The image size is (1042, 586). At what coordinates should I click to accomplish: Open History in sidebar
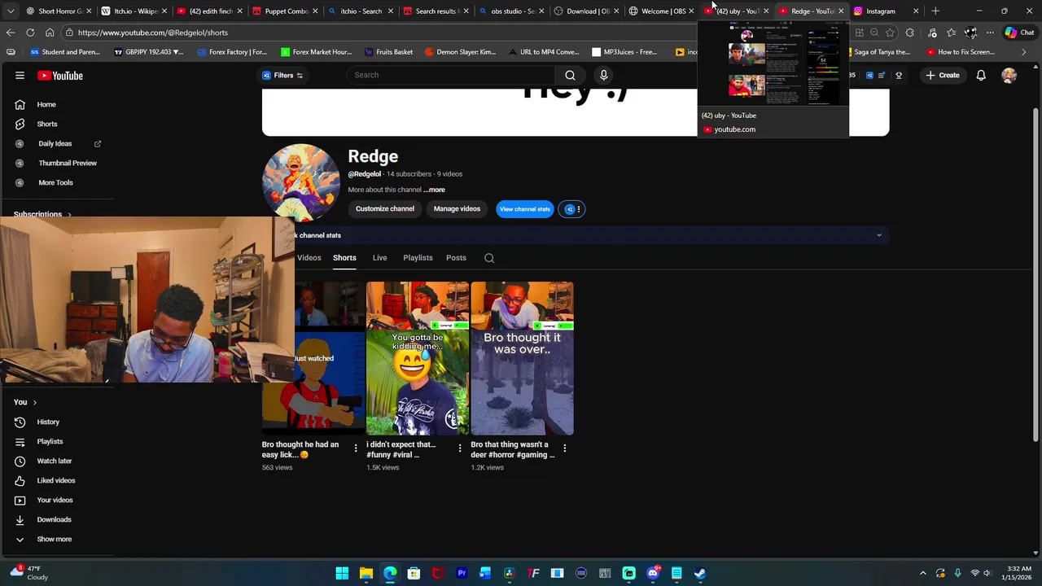click(x=48, y=422)
